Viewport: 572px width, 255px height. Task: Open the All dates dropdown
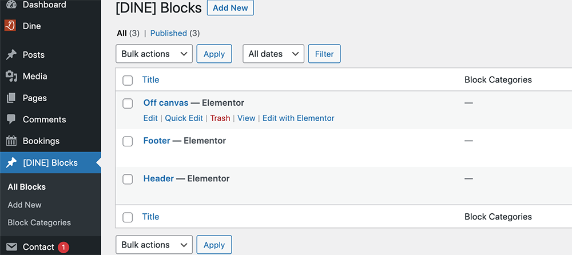pos(273,54)
